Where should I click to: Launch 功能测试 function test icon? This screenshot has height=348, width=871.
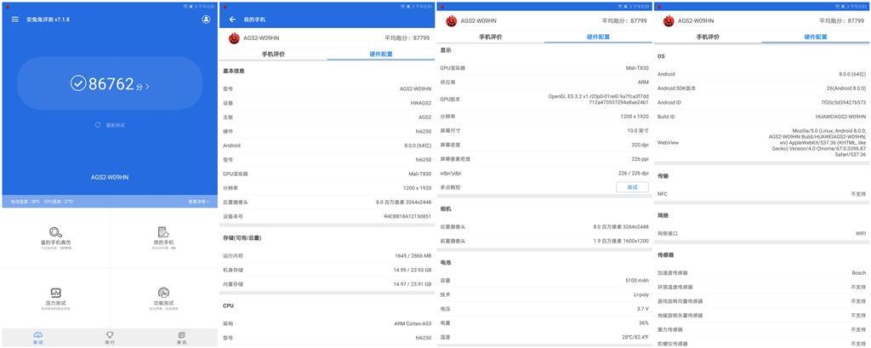pos(163,292)
